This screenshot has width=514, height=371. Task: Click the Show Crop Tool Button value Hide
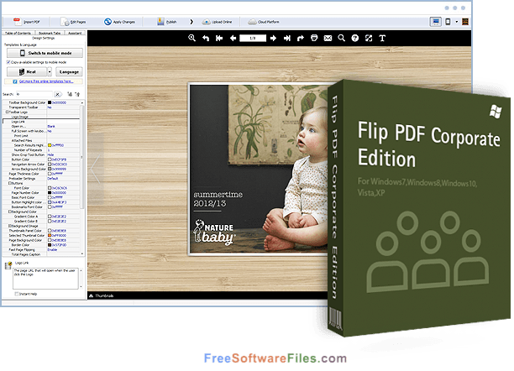pyautogui.click(x=50, y=154)
